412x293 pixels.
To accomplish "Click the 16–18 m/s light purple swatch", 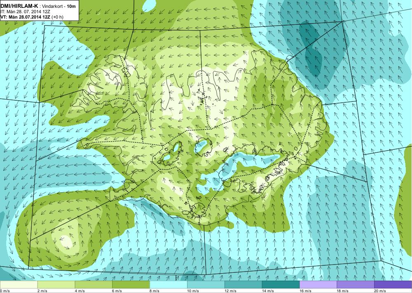I will tap(318, 285).
